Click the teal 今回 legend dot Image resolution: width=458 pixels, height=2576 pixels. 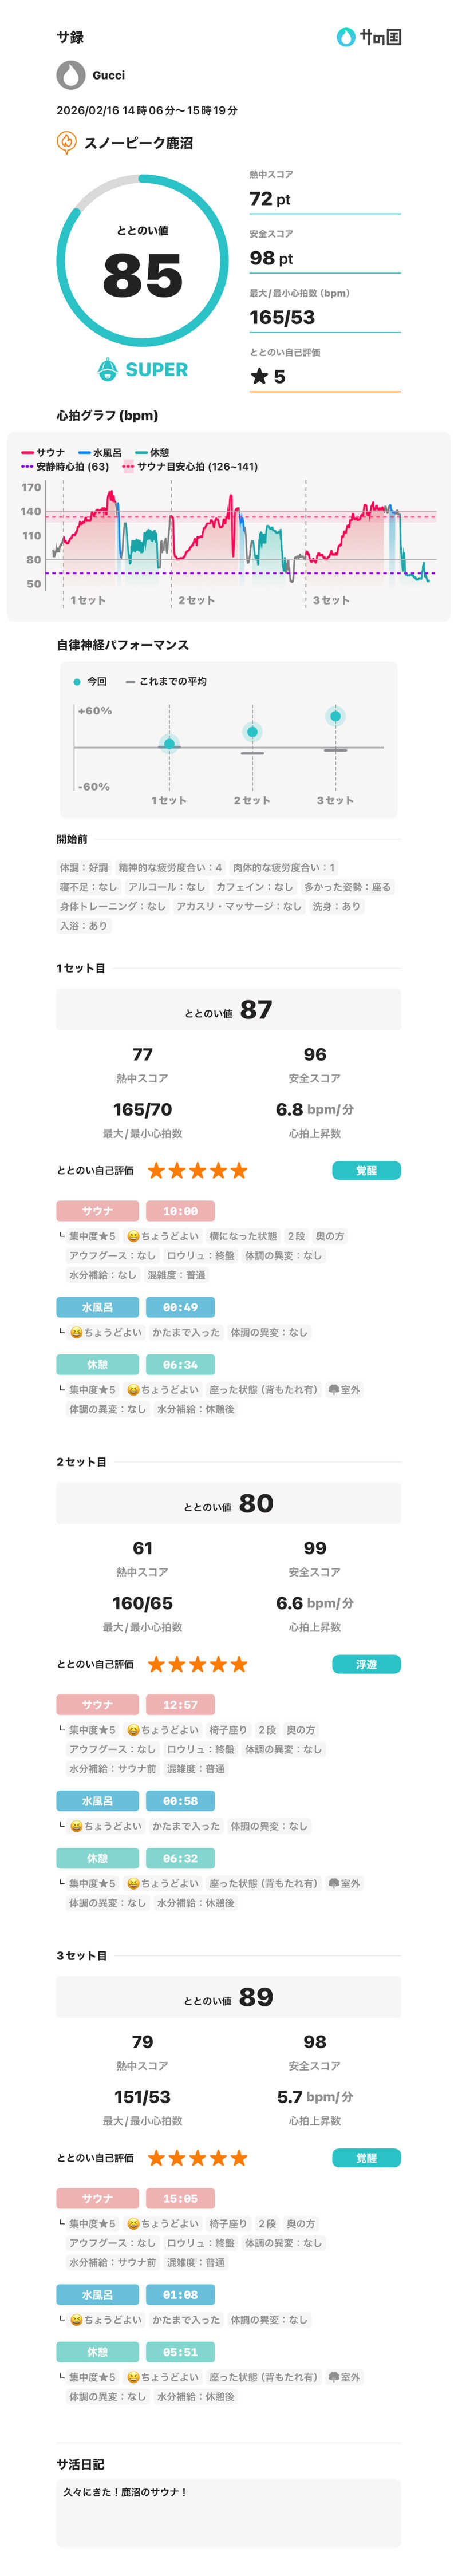click(77, 681)
